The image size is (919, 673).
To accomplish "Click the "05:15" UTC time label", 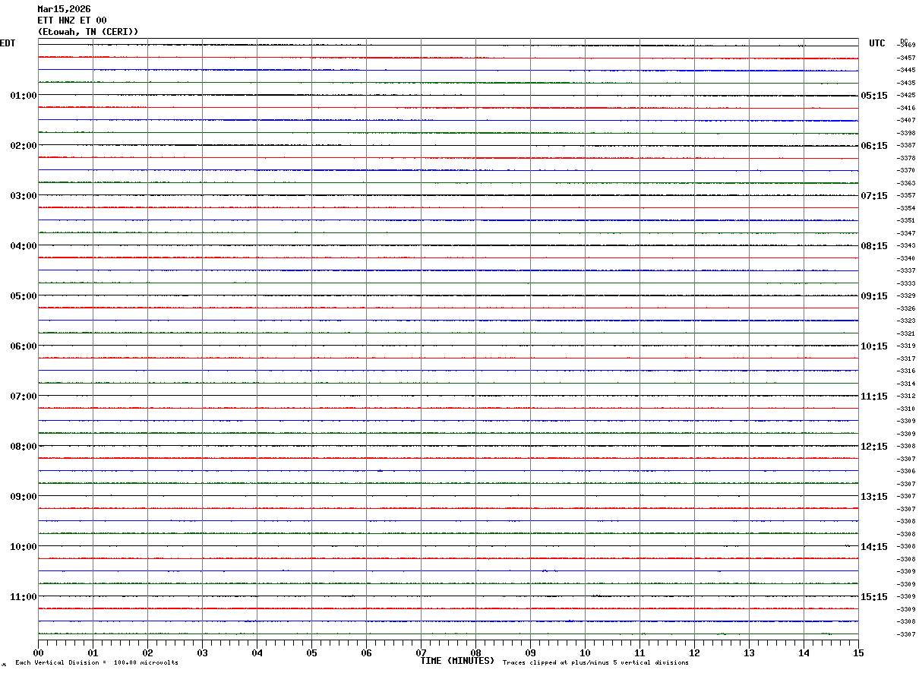I will [874, 96].
